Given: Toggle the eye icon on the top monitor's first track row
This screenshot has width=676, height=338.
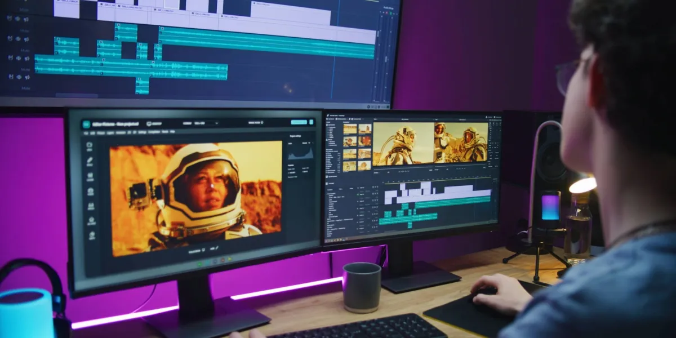Looking at the screenshot, I should [17, 19].
